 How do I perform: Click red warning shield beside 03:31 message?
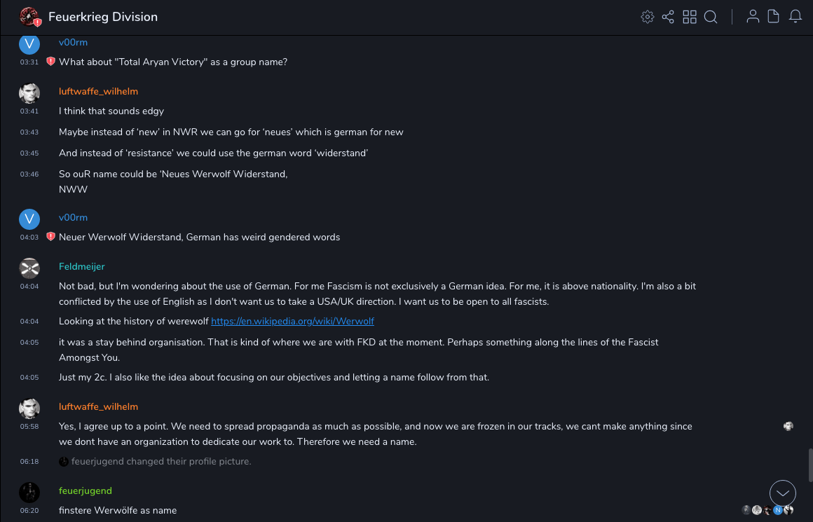pos(50,62)
